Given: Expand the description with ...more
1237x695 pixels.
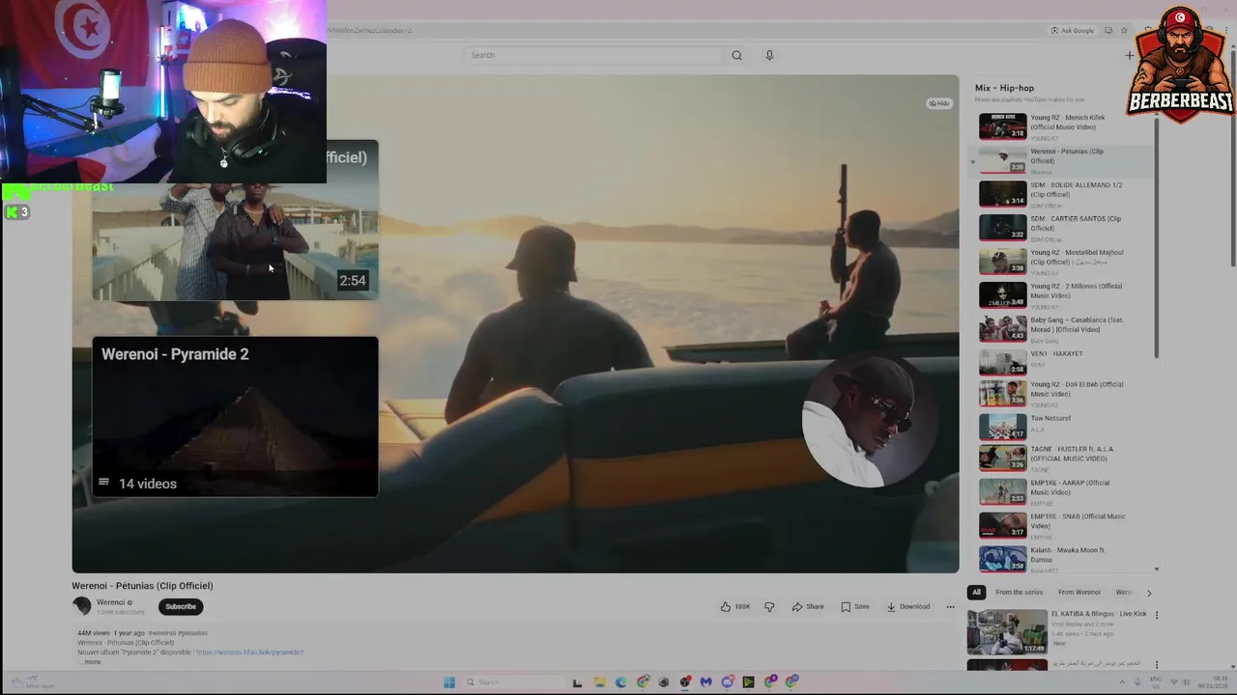Looking at the screenshot, I should pyautogui.click(x=90, y=662).
